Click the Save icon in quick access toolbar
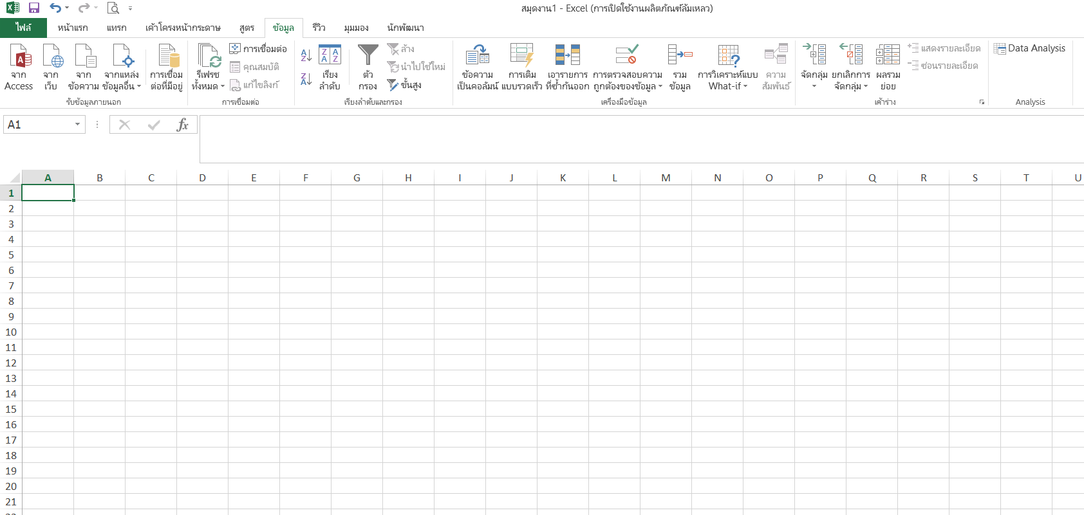1084x515 pixels. (34, 8)
